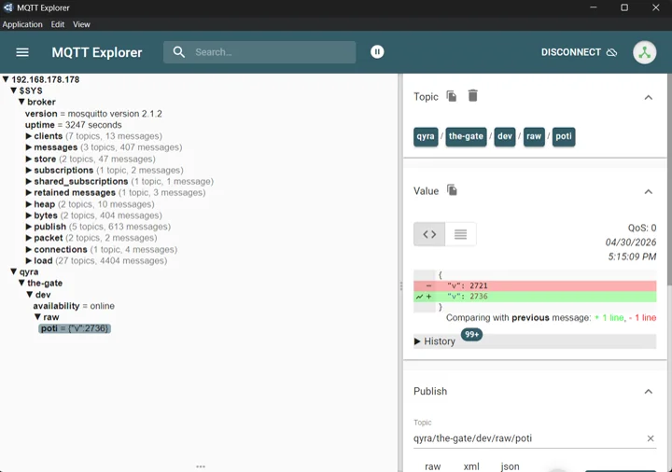Select the availability = online topic

pos(74,306)
